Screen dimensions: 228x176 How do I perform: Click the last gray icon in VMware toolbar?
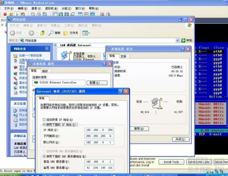pos(108,14)
